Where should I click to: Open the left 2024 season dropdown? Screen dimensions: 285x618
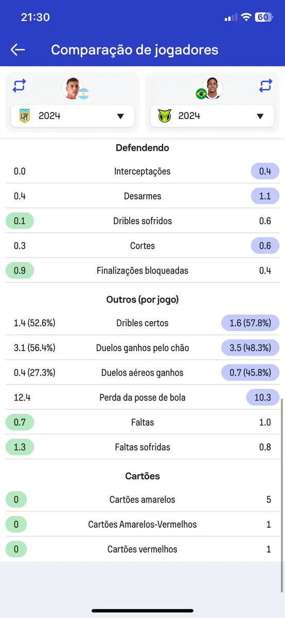coord(73,116)
